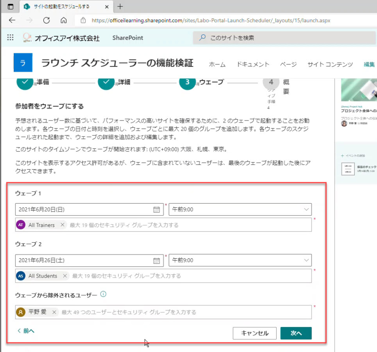
Task: Show info about users excluded from waves
Action: (x=103, y=295)
